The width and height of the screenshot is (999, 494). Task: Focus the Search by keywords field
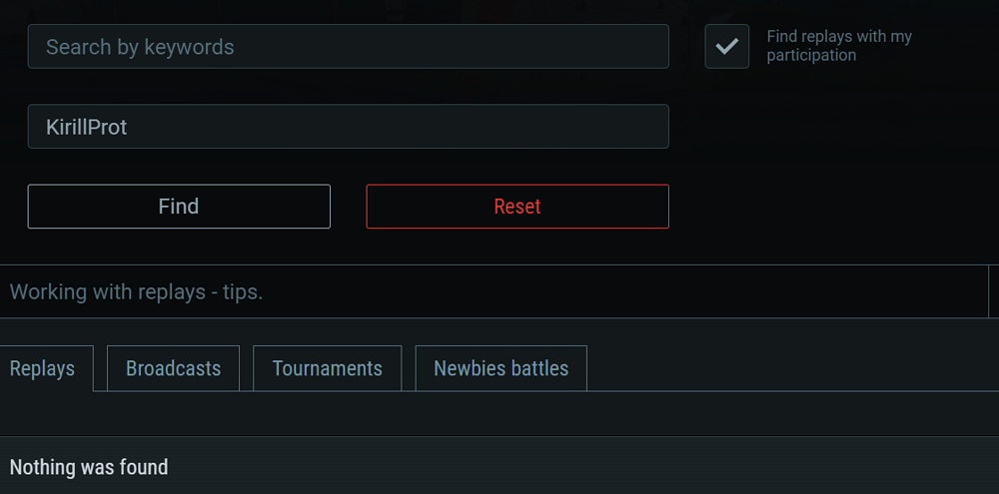tap(348, 47)
